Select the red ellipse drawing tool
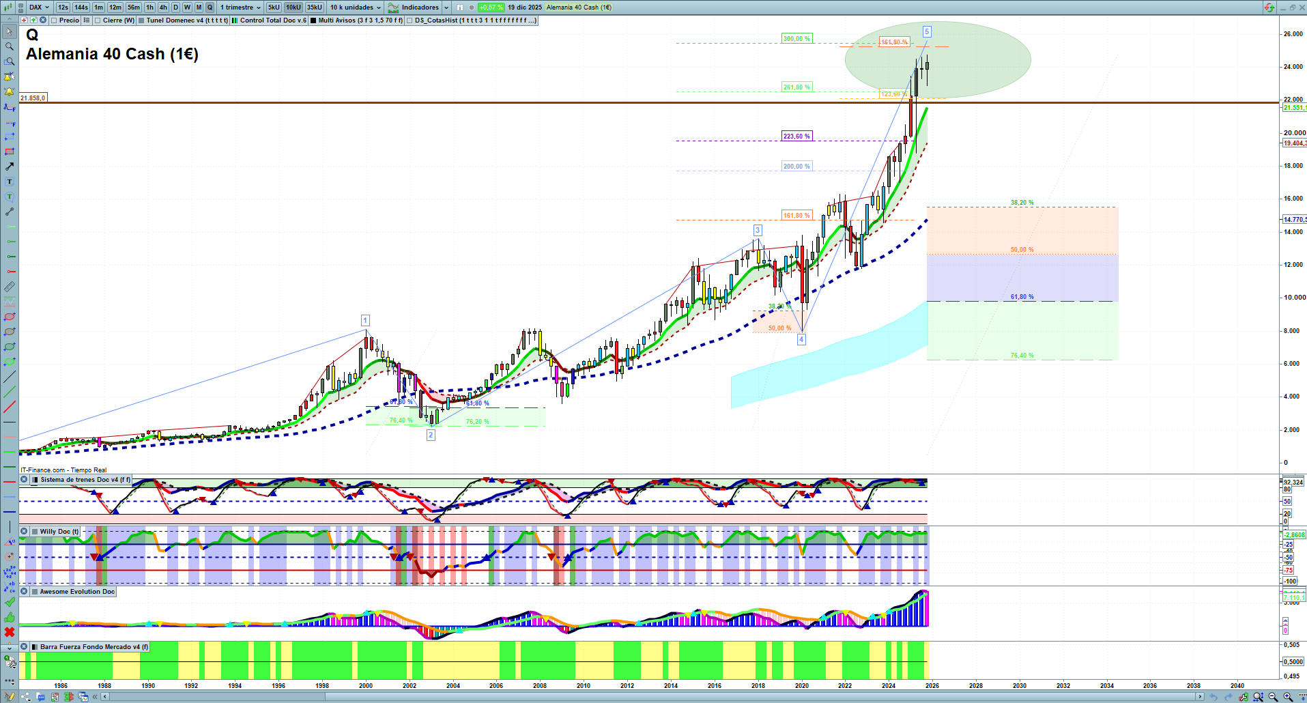The height and width of the screenshot is (703, 1307). click(10, 317)
